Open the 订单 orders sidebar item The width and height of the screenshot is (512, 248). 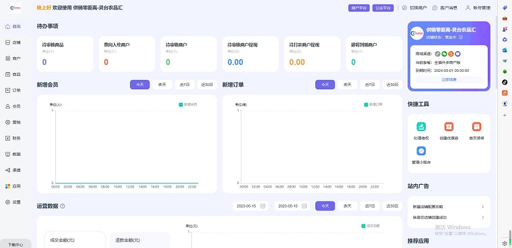[x=13, y=90]
